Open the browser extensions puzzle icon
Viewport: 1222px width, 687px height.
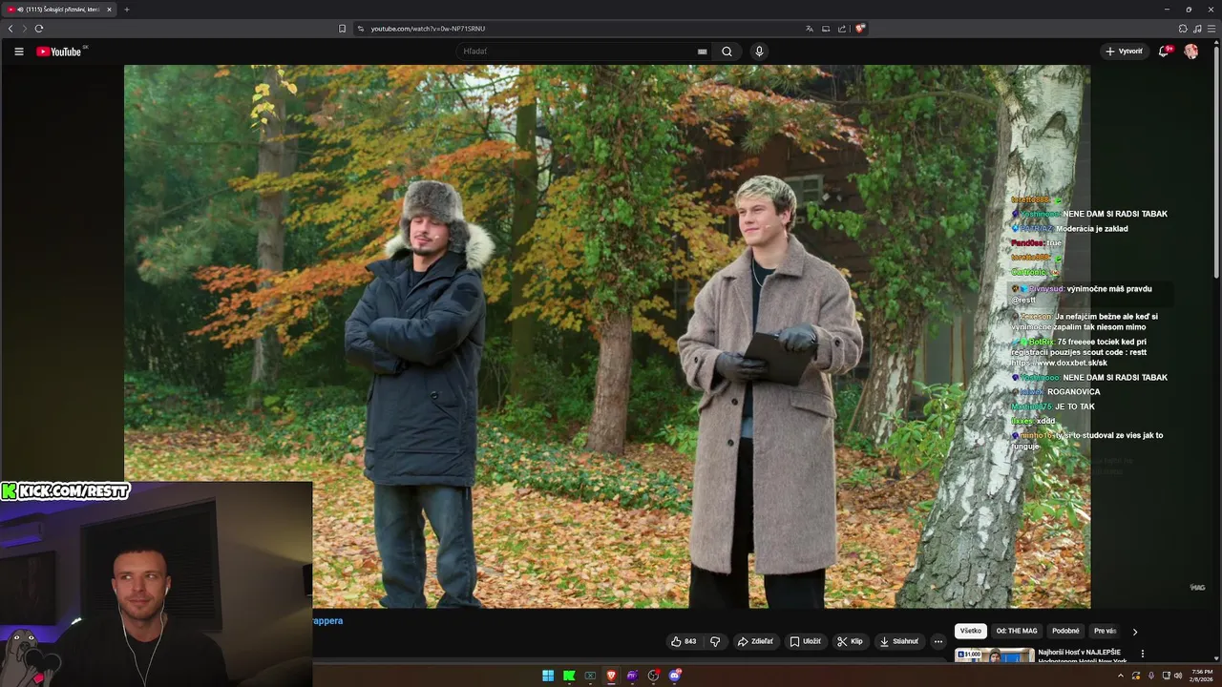[x=1183, y=29]
